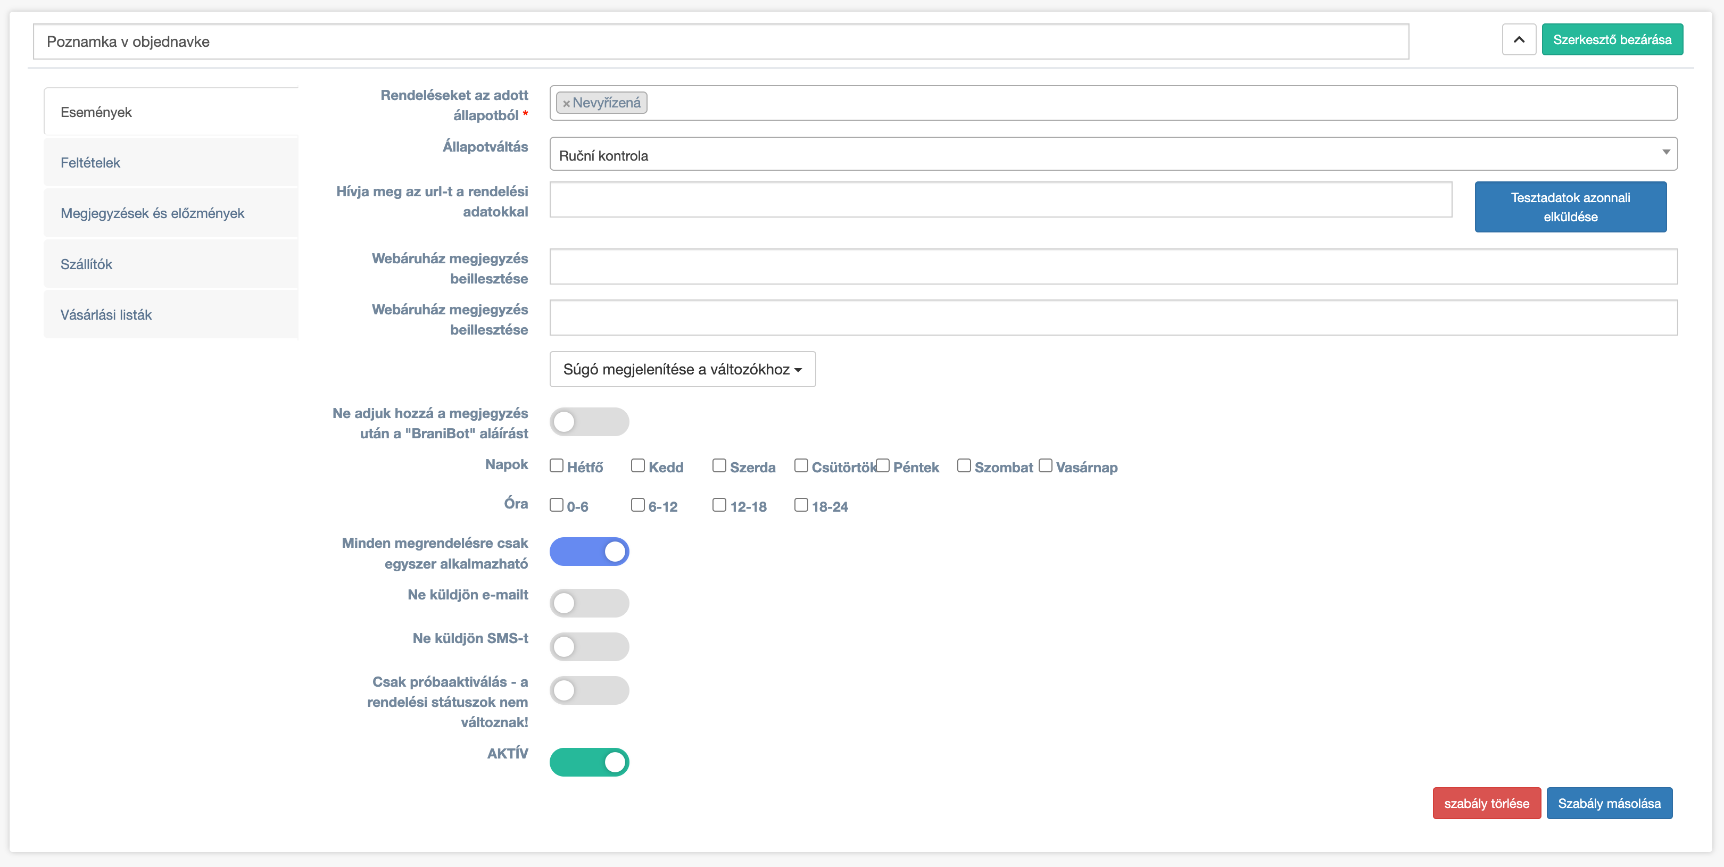Enable the Ne küldjön SMS-t toggle
Image resolution: width=1724 pixels, height=867 pixels.
pyautogui.click(x=589, y=646)
